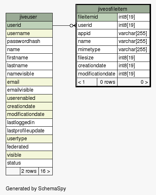Select the passwordhash column
156x195 pixels.
pyautogui.click(x=29, y=42)
